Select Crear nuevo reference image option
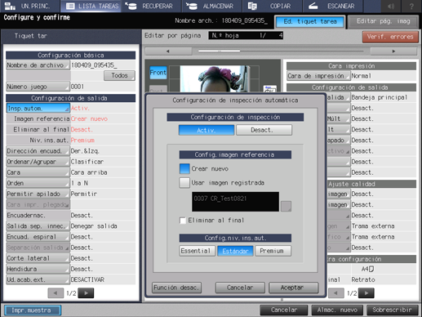 tap(184, 169)
